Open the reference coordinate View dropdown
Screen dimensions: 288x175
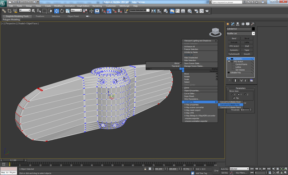76,10
